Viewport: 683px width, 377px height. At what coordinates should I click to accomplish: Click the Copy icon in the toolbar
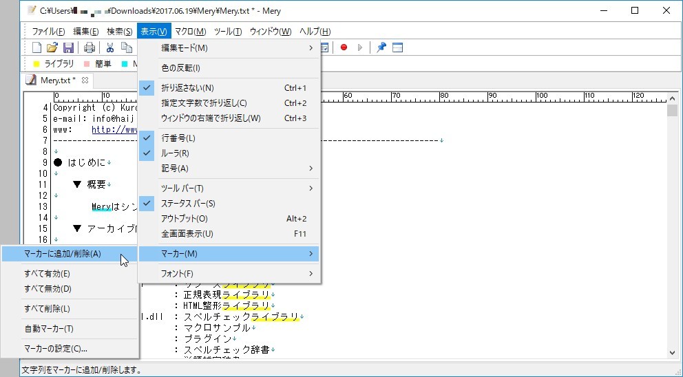(126, 47)
